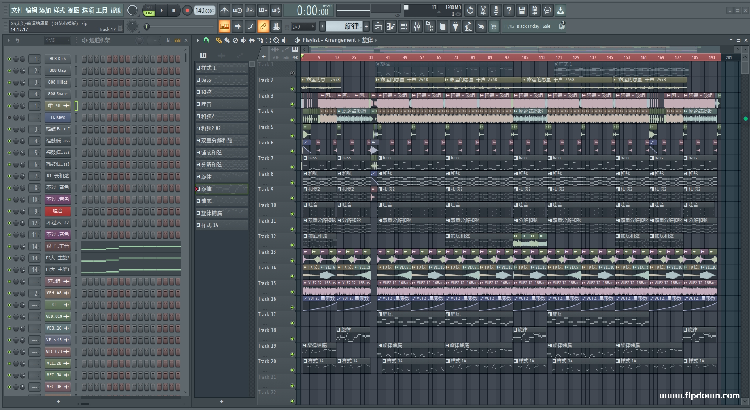The image size is (750, 410).
Task: Open the Playlist view icon
Action: (378, 27)
